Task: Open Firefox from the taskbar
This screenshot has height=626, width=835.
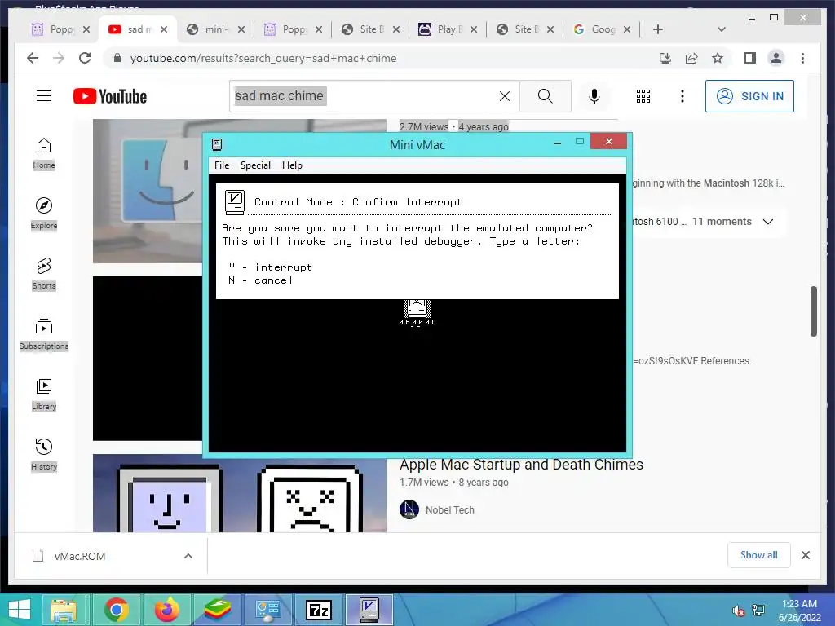Action: pos(166,610)
